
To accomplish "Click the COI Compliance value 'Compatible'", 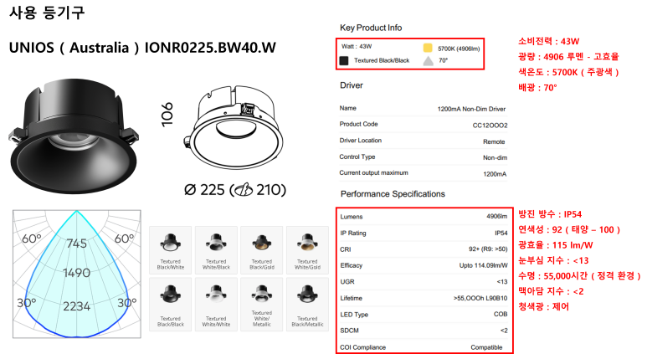I will click(x=486, y=347).
